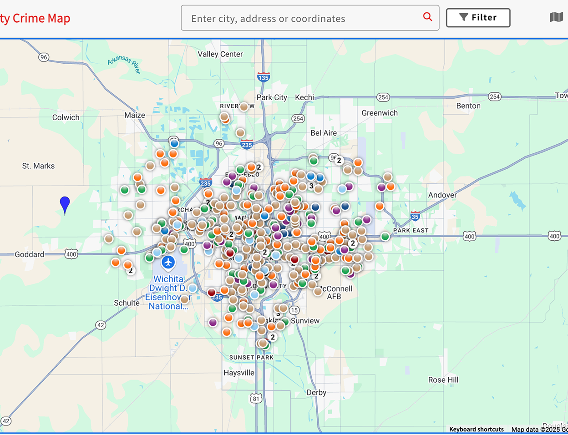568x435 pixels.
Task: Click the Bel Aire map label
Action: click(324, 133)
